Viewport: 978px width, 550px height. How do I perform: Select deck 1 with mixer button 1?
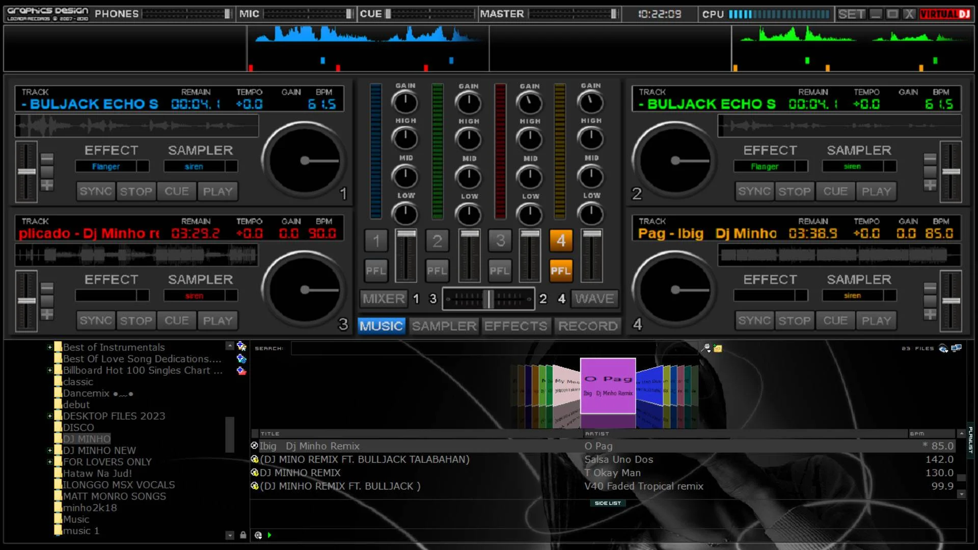376,240
